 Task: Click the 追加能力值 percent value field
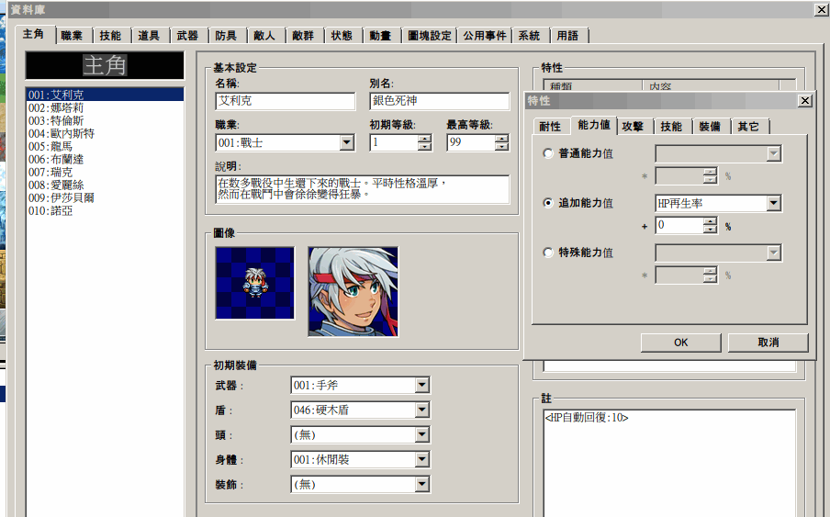679,225
